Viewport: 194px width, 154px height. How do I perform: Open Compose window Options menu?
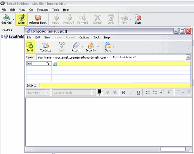84,38
